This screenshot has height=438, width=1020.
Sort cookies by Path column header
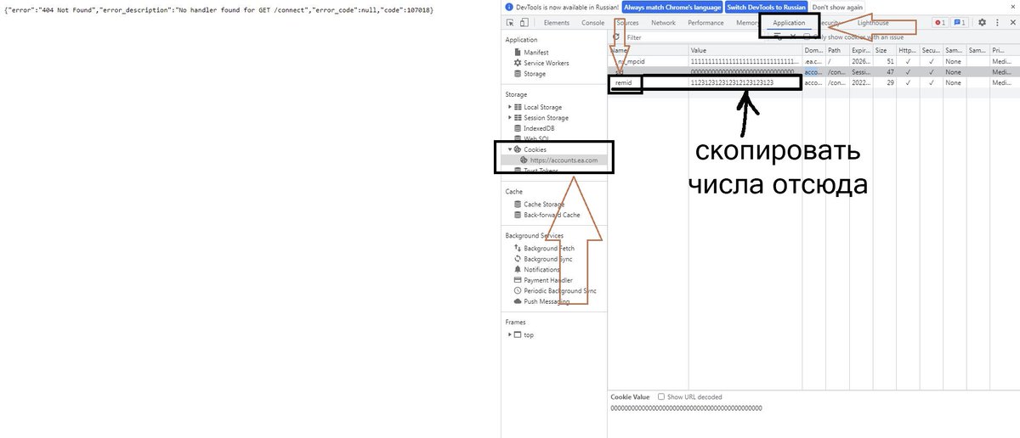point(837,50)
